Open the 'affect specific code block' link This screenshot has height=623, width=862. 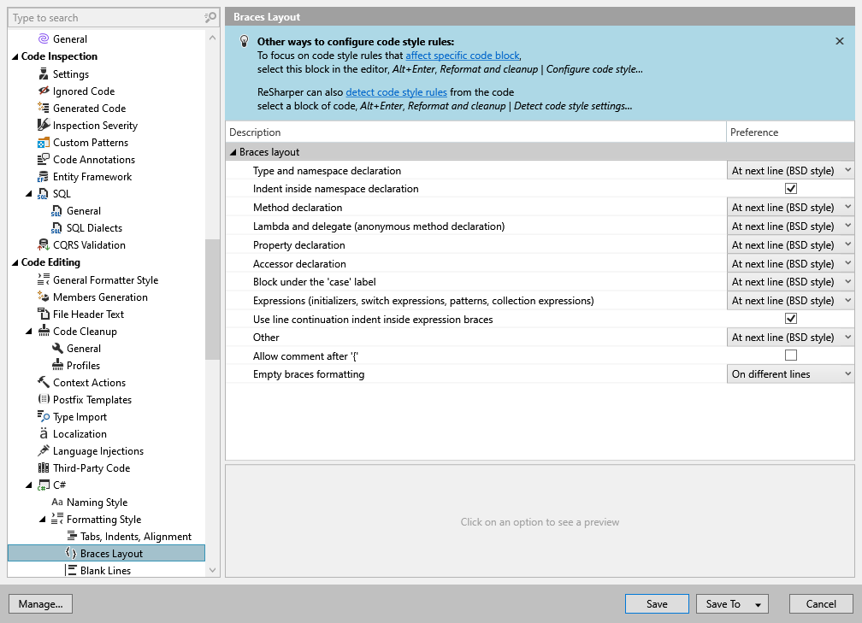tap(462, 56)
